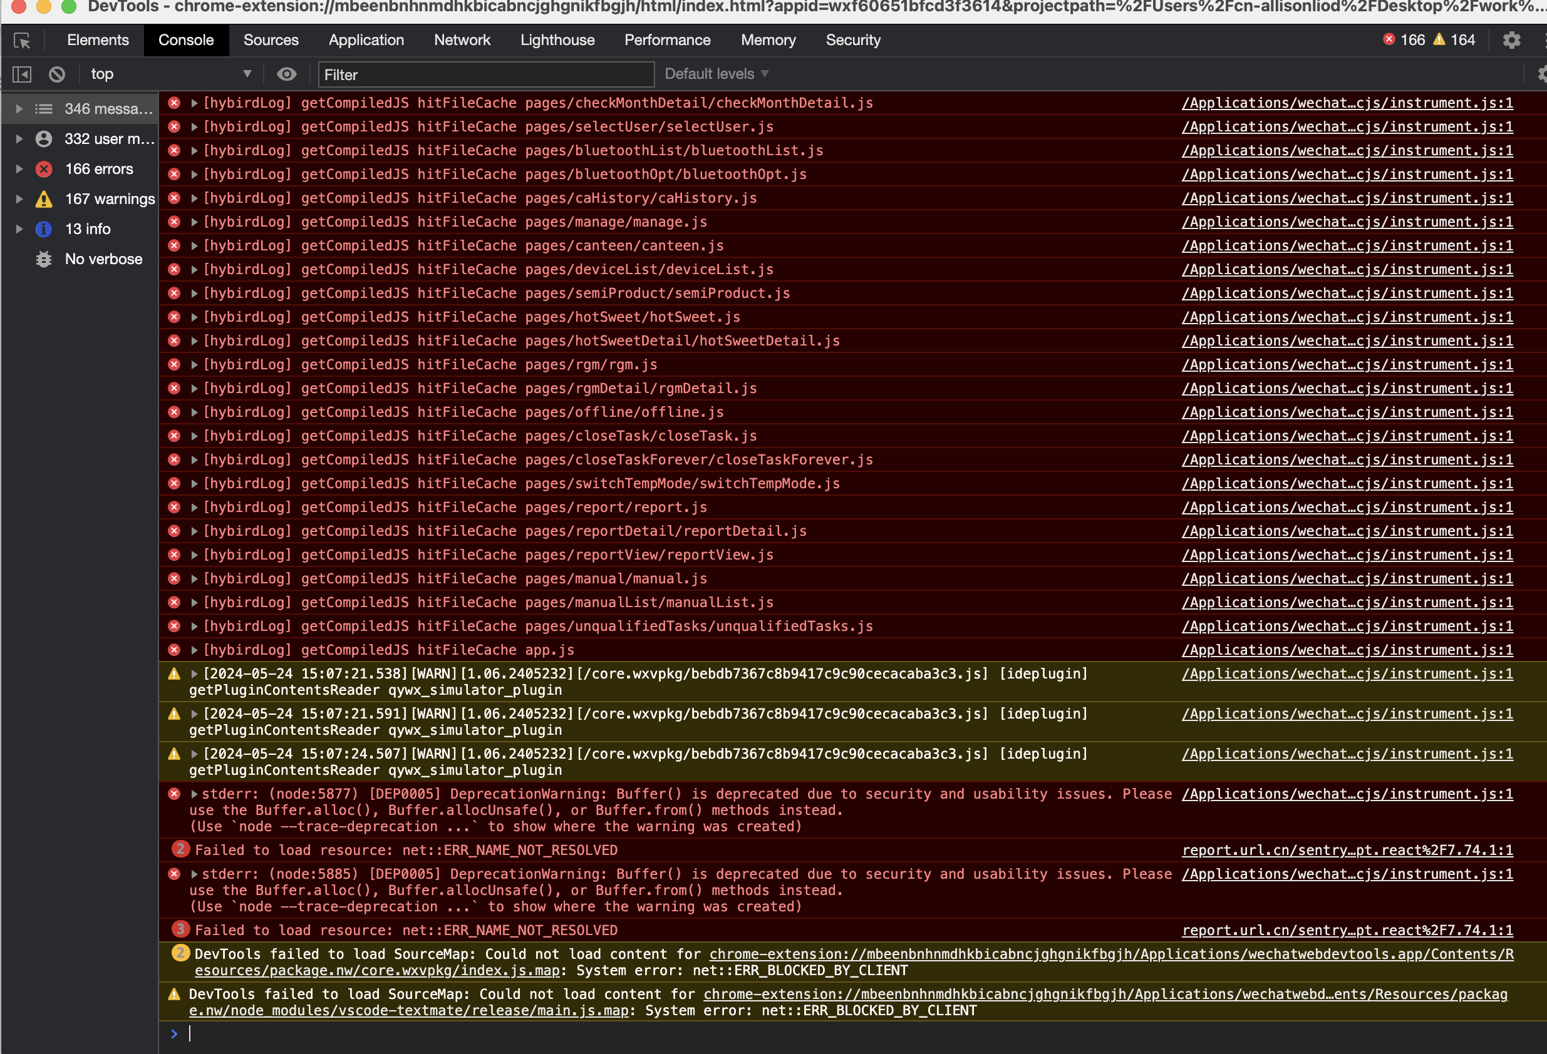1547x1054 pixels.
Task: Click the clear console icon
Action: coord(57,74)
